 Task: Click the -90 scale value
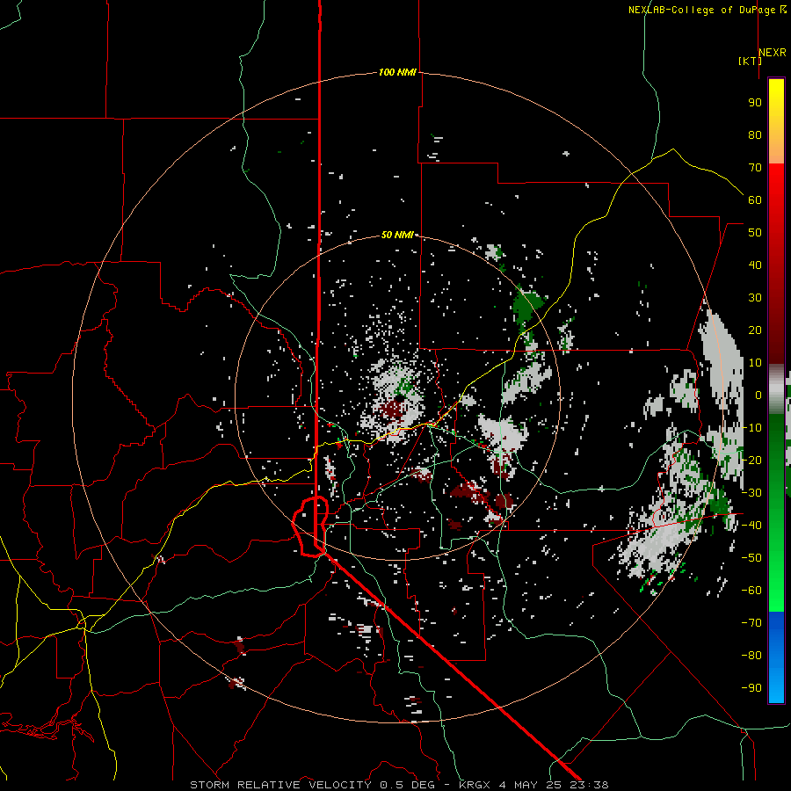point(751,687)
